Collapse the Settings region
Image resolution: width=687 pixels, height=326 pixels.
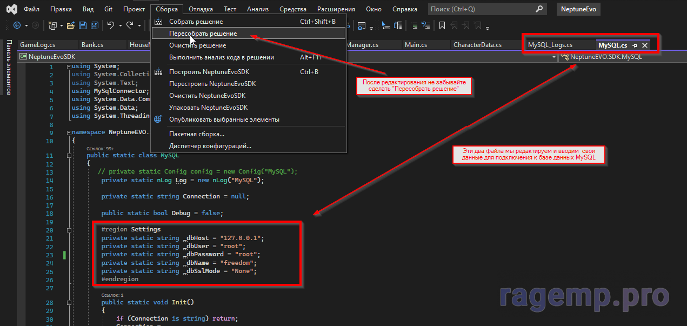pos(69,229)
